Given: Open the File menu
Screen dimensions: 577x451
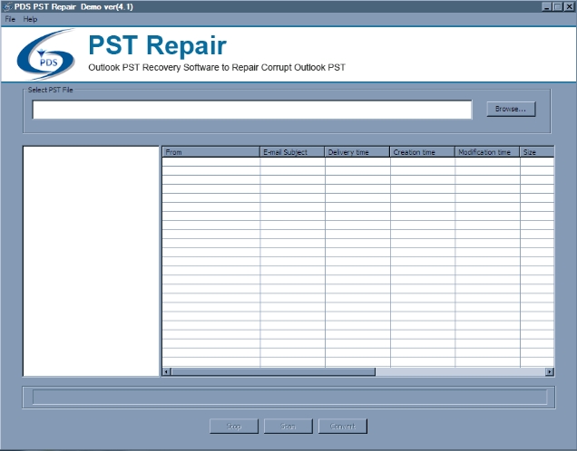Looking at the screenshot, I should pyautogui.click(x=11, y=19).
